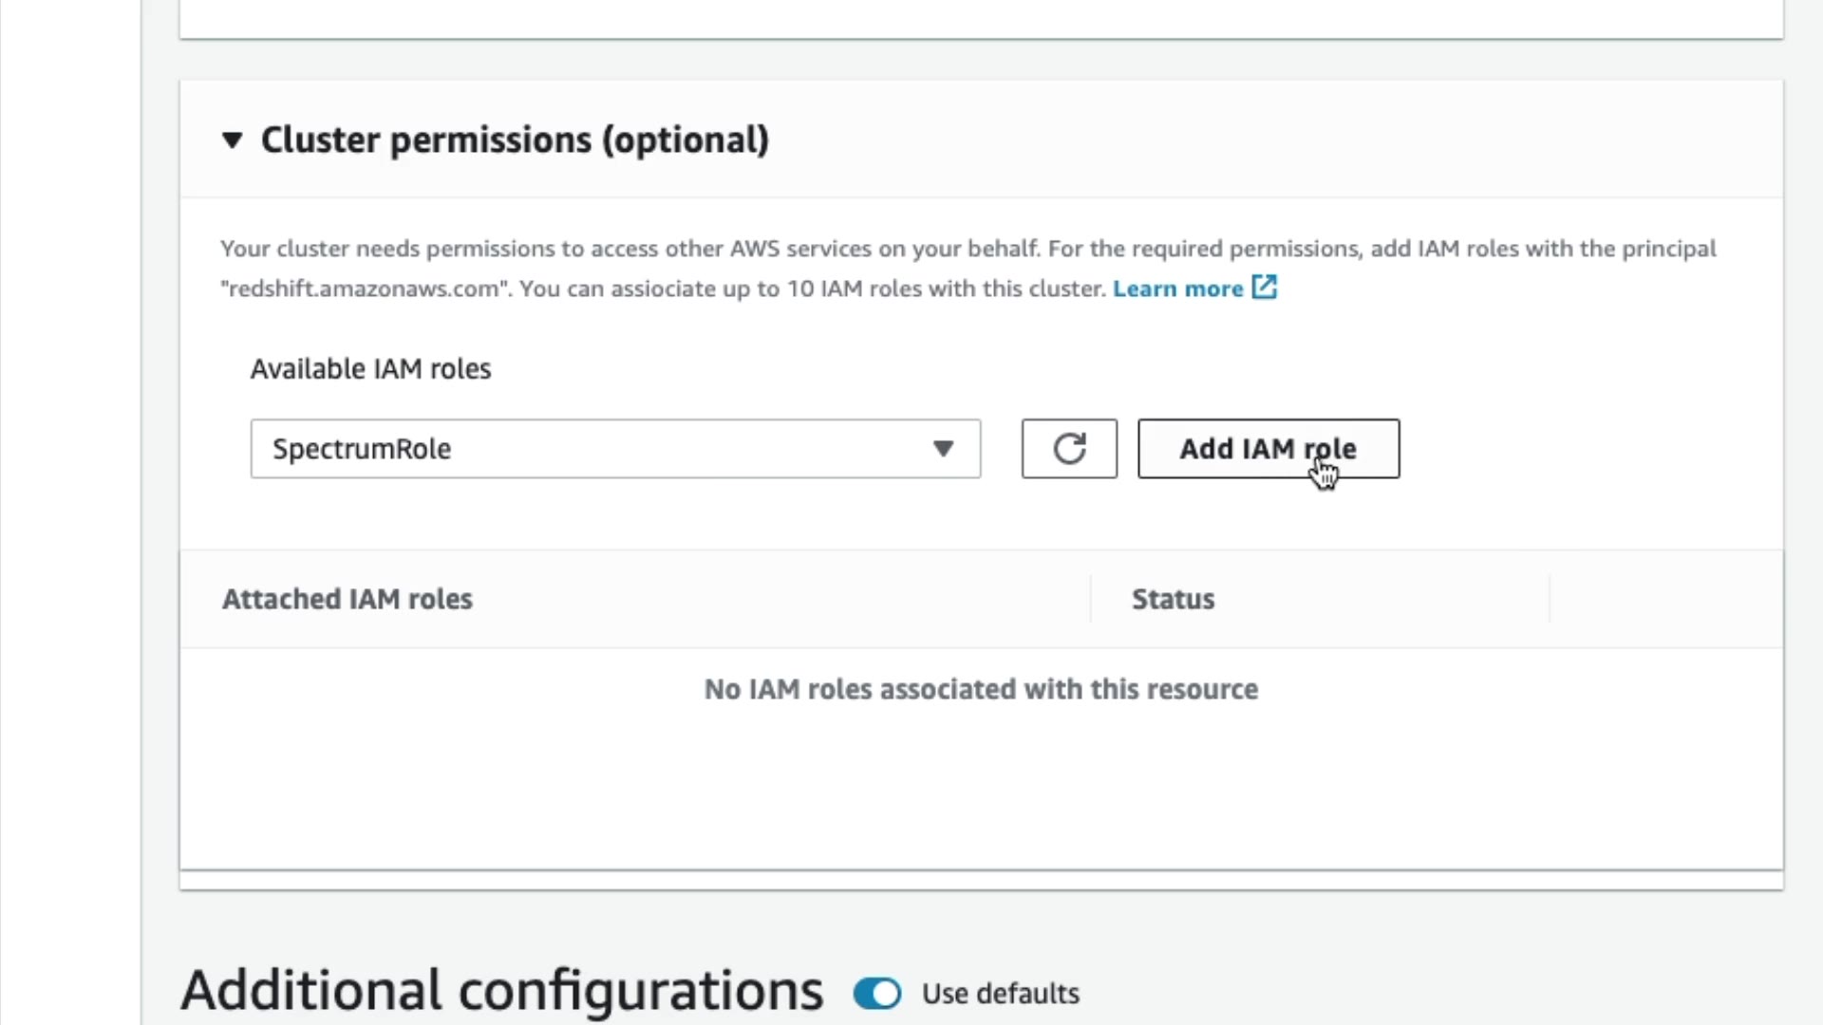The width and height of the screenshot is (1823, 1025).
Task: Click the Use defaults label text
Action: [x=1001, y=994]
